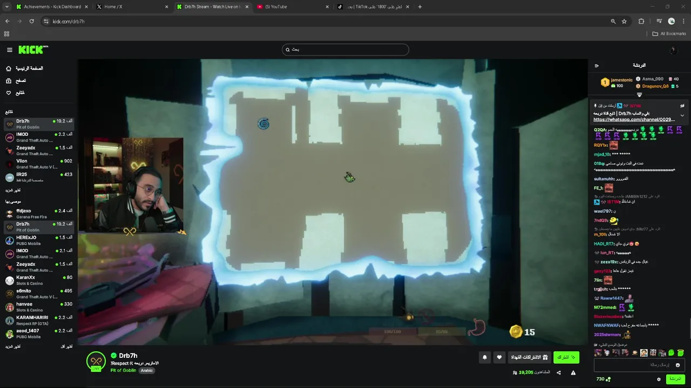
Task: Open the Drb7h channel name link
Action: 128,356
